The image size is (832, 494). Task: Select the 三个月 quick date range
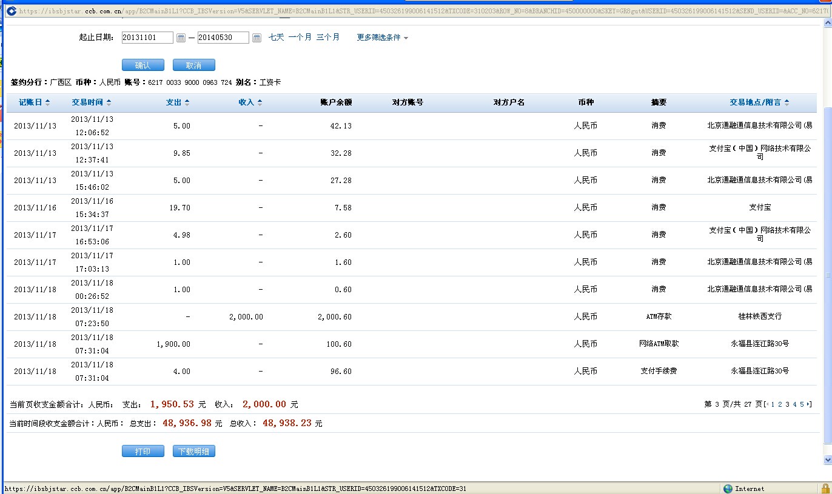coord(327,38)
